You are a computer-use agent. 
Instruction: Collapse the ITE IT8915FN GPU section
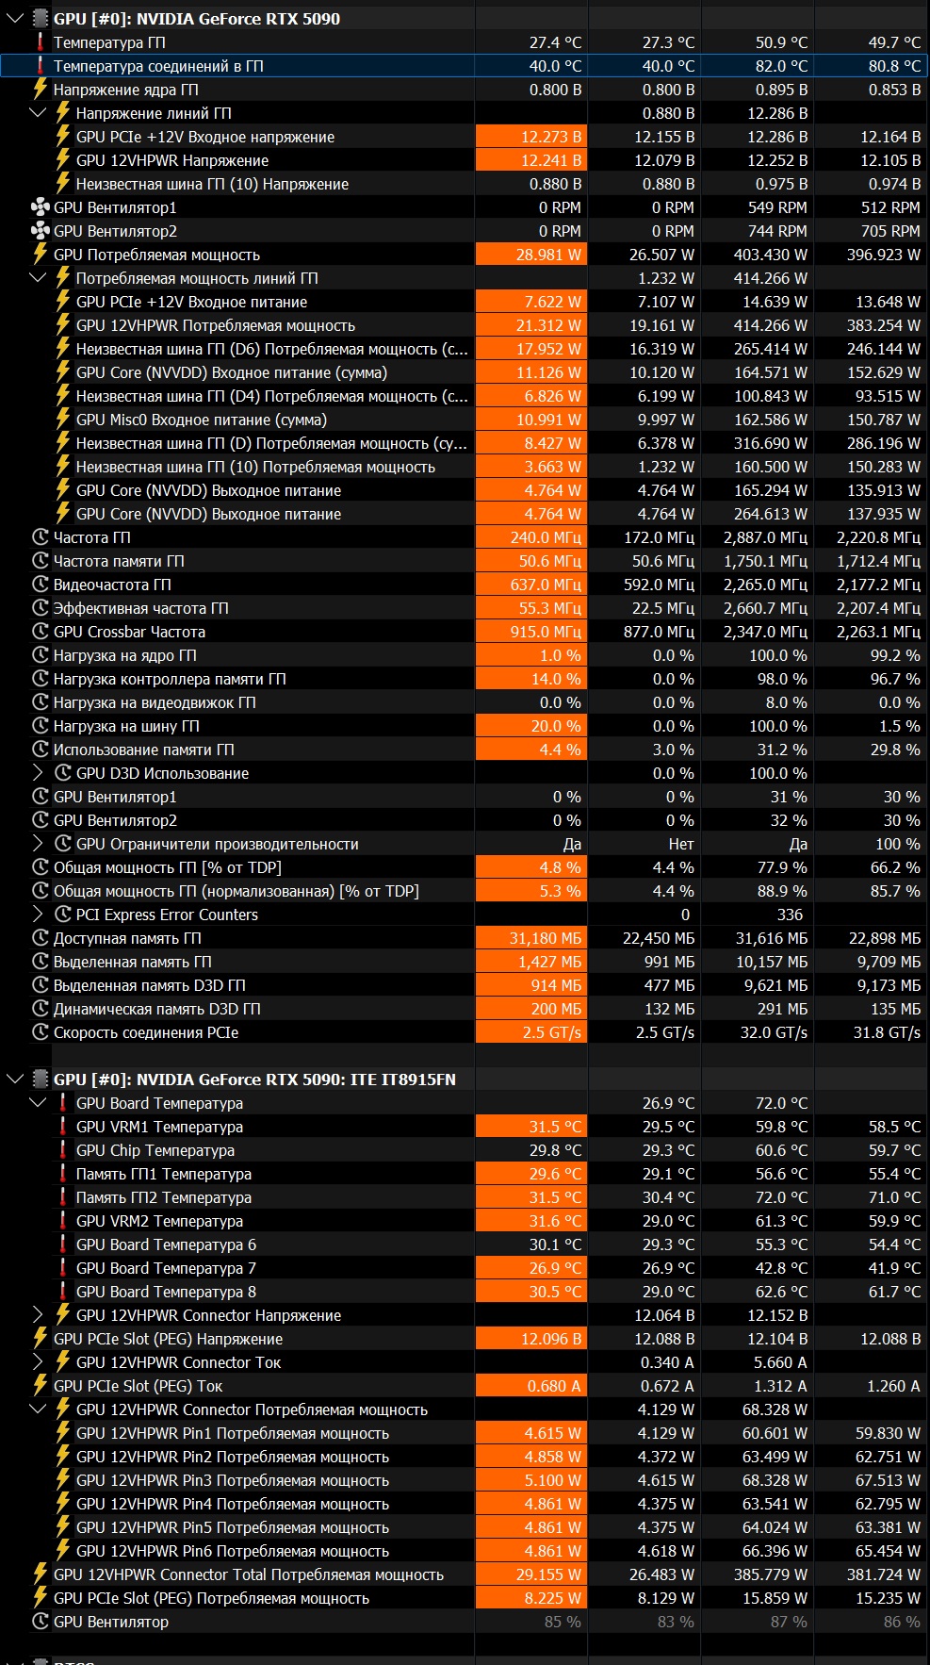[x=14, y=1079]
